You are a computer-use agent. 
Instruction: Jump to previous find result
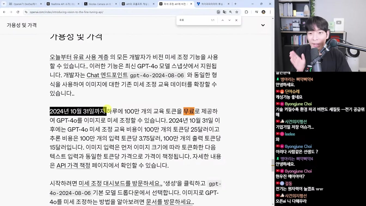[222, 20]
